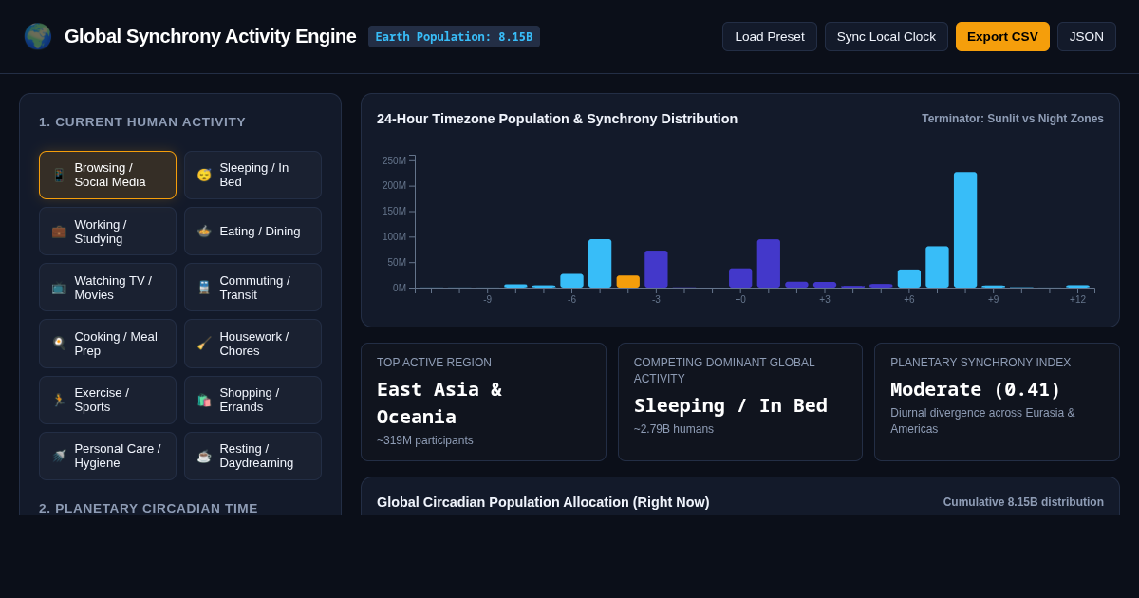Export data with Export CSV
The image size is (1139, 598).
[1002, 36]
